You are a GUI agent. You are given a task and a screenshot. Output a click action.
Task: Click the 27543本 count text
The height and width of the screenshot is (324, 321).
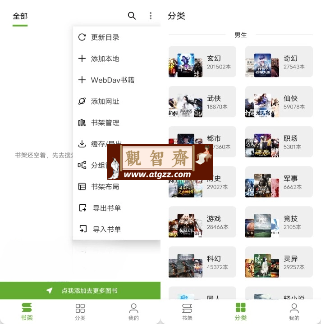click(294, 67)
